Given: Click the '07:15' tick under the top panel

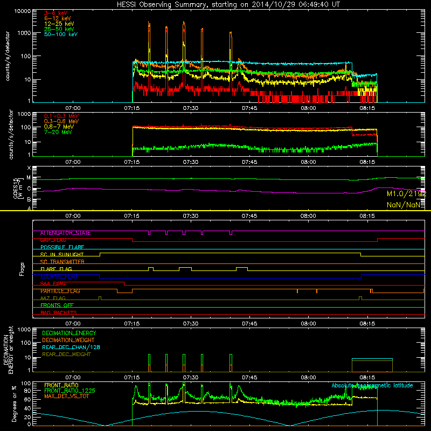Looking at the screenshot, I should [x=132, y=108].
